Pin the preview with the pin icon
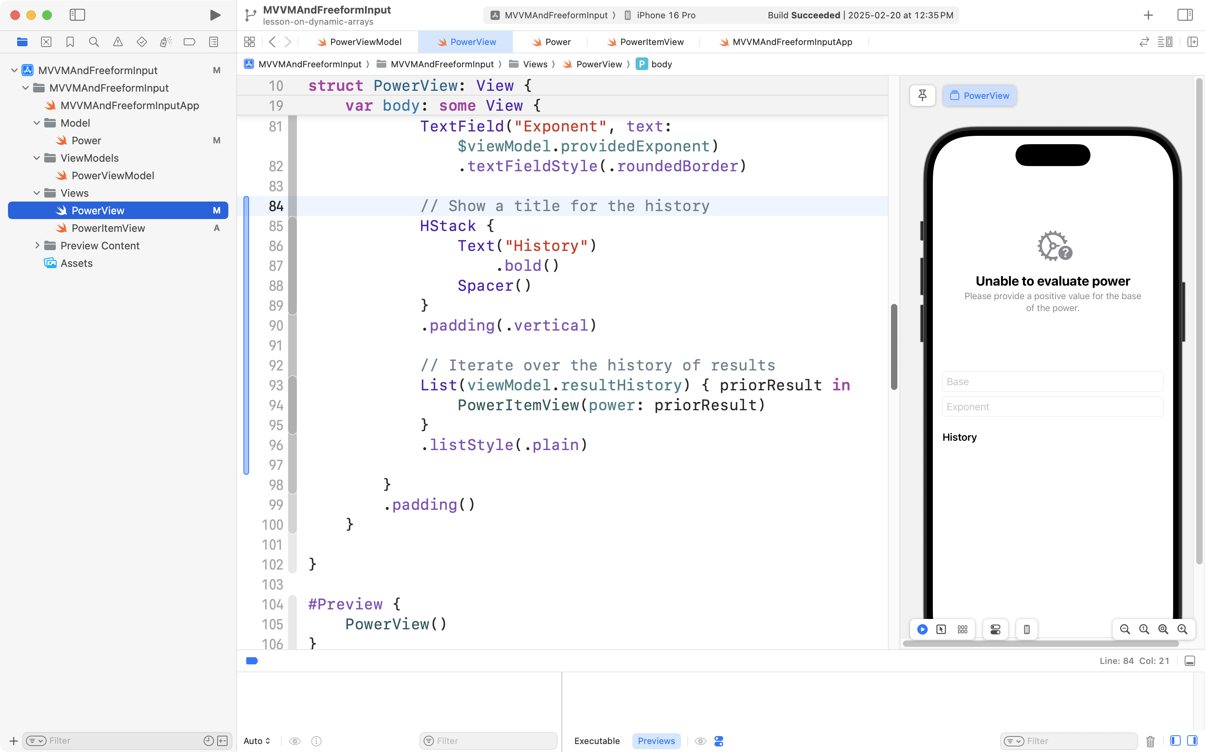 (x=922, y=96)
